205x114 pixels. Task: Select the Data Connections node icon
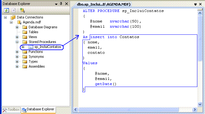13,17
